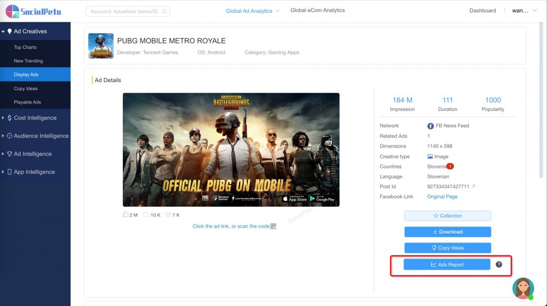Image resolution: width=547 pixels, height=306 pixels.
Task: Click the search magnifier icon
Action: pyautogui.click(x=165, y=12)
